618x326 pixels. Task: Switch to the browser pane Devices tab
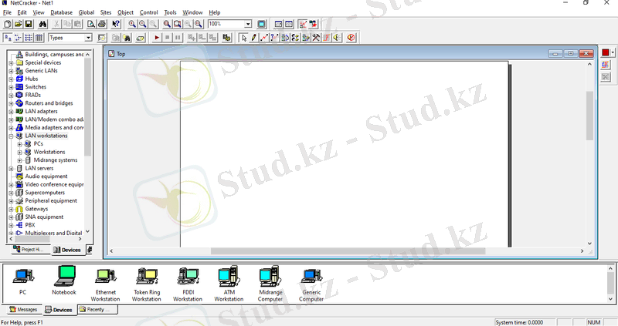click(67, 250)
